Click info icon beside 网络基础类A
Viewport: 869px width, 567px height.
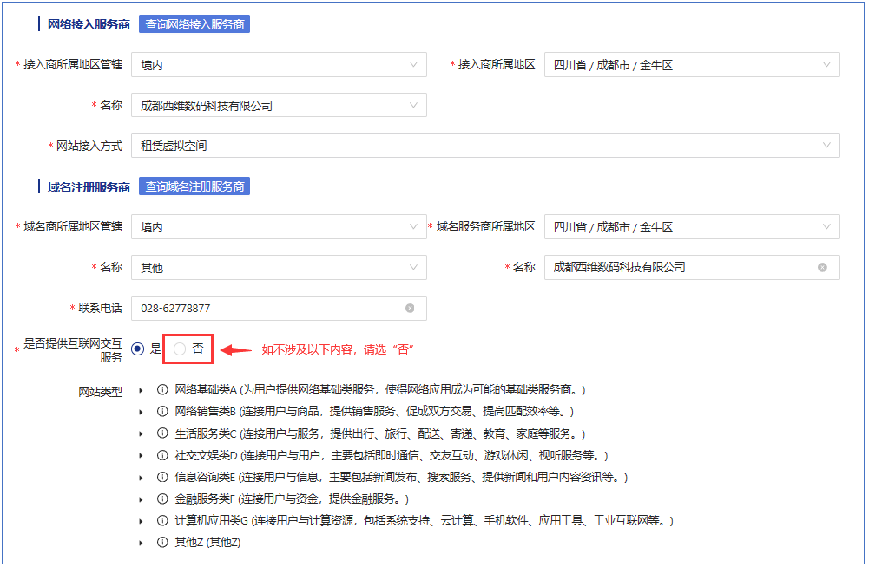(x=162, y=390)
